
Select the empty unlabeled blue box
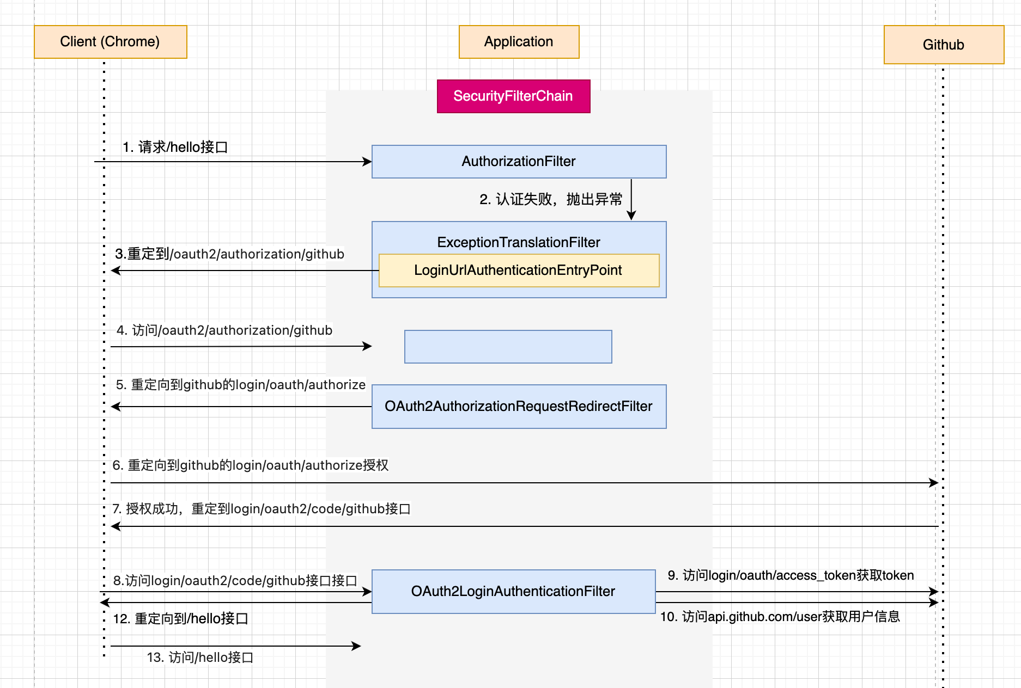[508, 346]
